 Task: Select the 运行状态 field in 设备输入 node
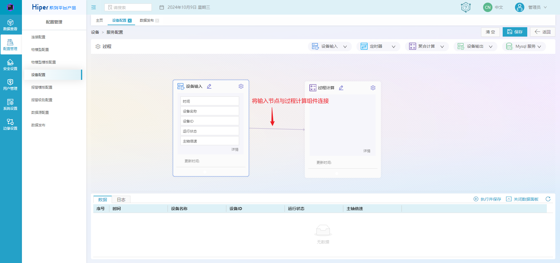click(x=210, y=131)
